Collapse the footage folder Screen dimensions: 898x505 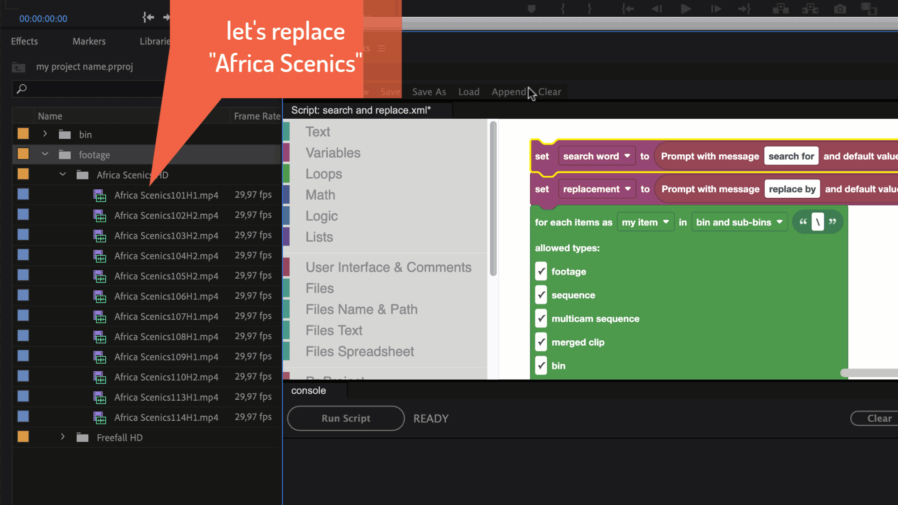(x=45, y=154)
